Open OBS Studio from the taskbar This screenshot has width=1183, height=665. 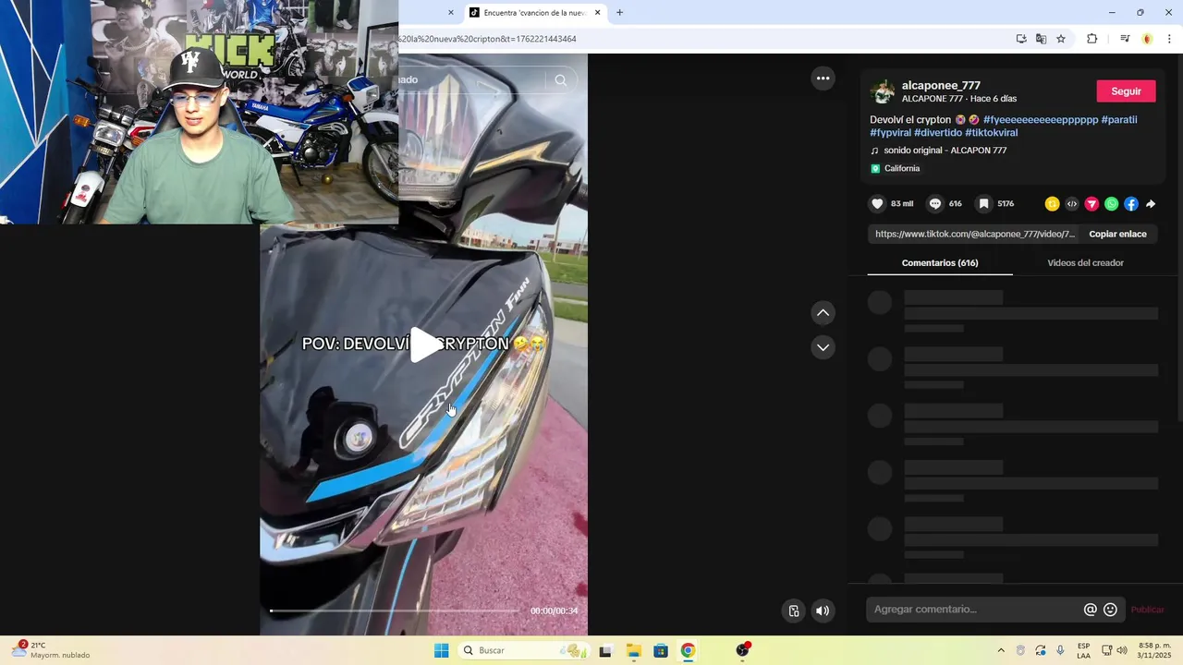pos(742,651)
